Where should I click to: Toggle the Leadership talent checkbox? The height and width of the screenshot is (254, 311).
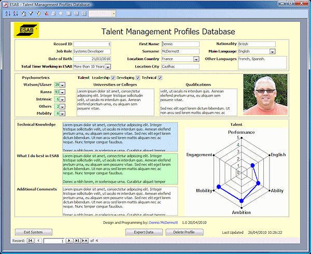113,78
